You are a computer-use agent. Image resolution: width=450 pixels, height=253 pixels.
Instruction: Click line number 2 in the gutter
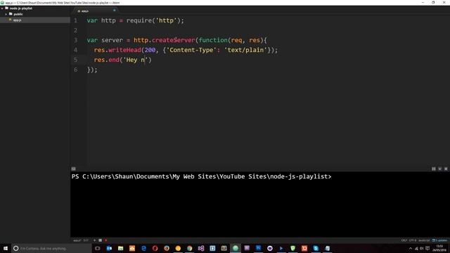pyautogui.click(x=75, y=30)
